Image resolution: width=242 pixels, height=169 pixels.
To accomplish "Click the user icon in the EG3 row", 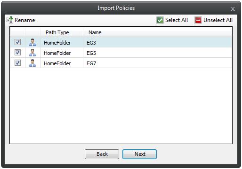I will pyautogui.click(x=32, y=42).
